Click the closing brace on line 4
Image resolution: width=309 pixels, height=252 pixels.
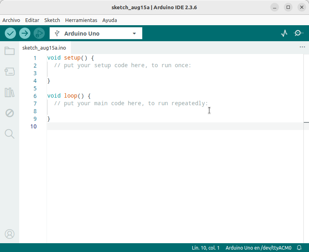tap(49, 81)
